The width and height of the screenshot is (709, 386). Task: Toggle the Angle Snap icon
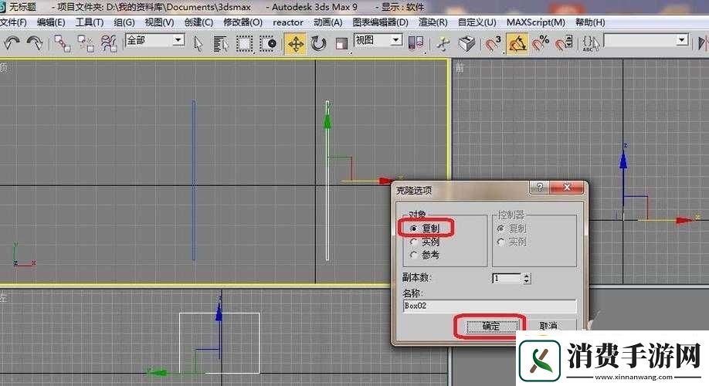coord(517,44)
